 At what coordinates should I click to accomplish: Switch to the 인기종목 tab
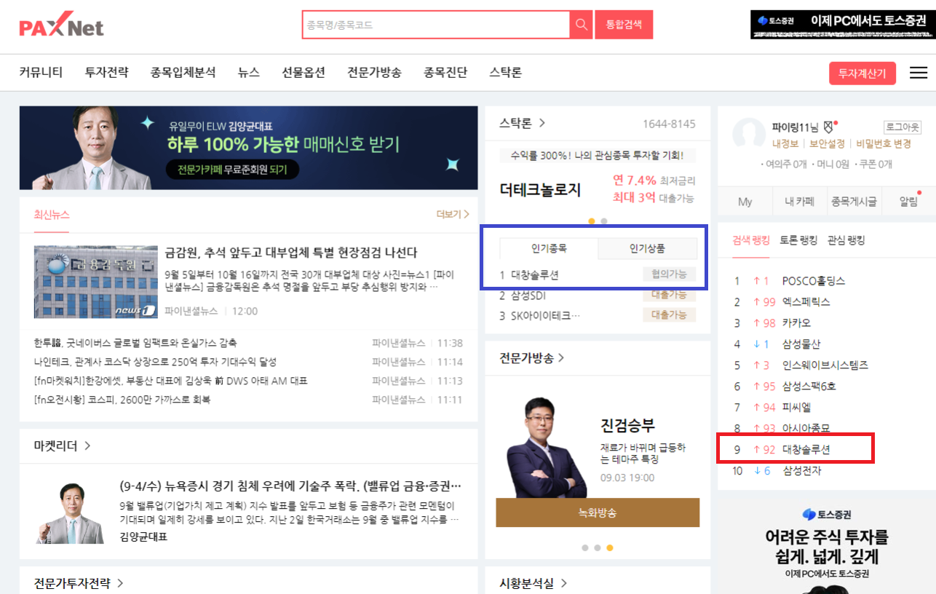click(549, 248)
